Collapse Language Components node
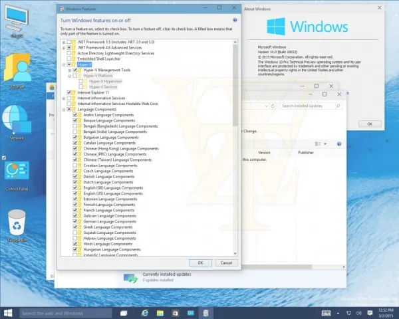Viewport: 399px width, 319px height. [64, 110]
